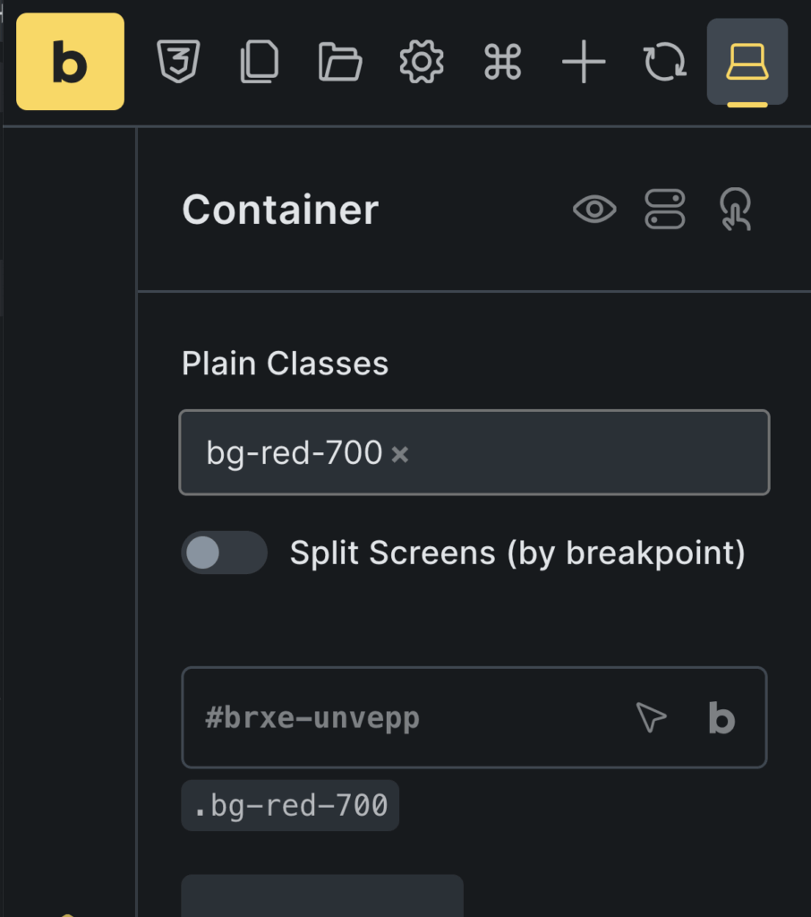
Task: Add a new element with the plus icon
Action: (x=584, y=62)
